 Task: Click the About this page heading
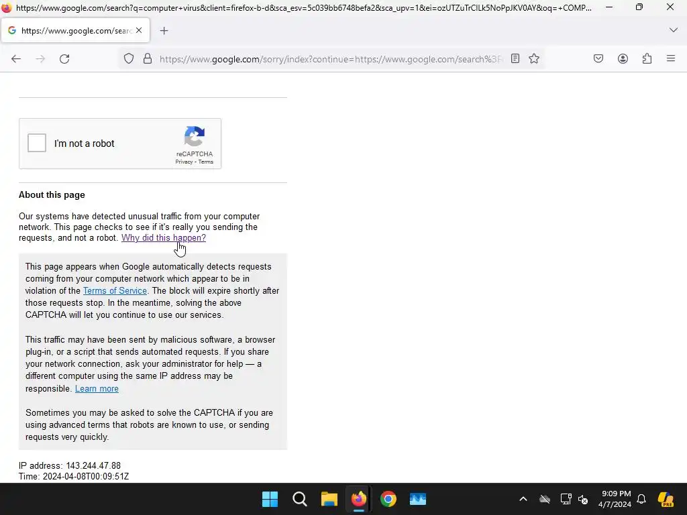tap(52, 195)
